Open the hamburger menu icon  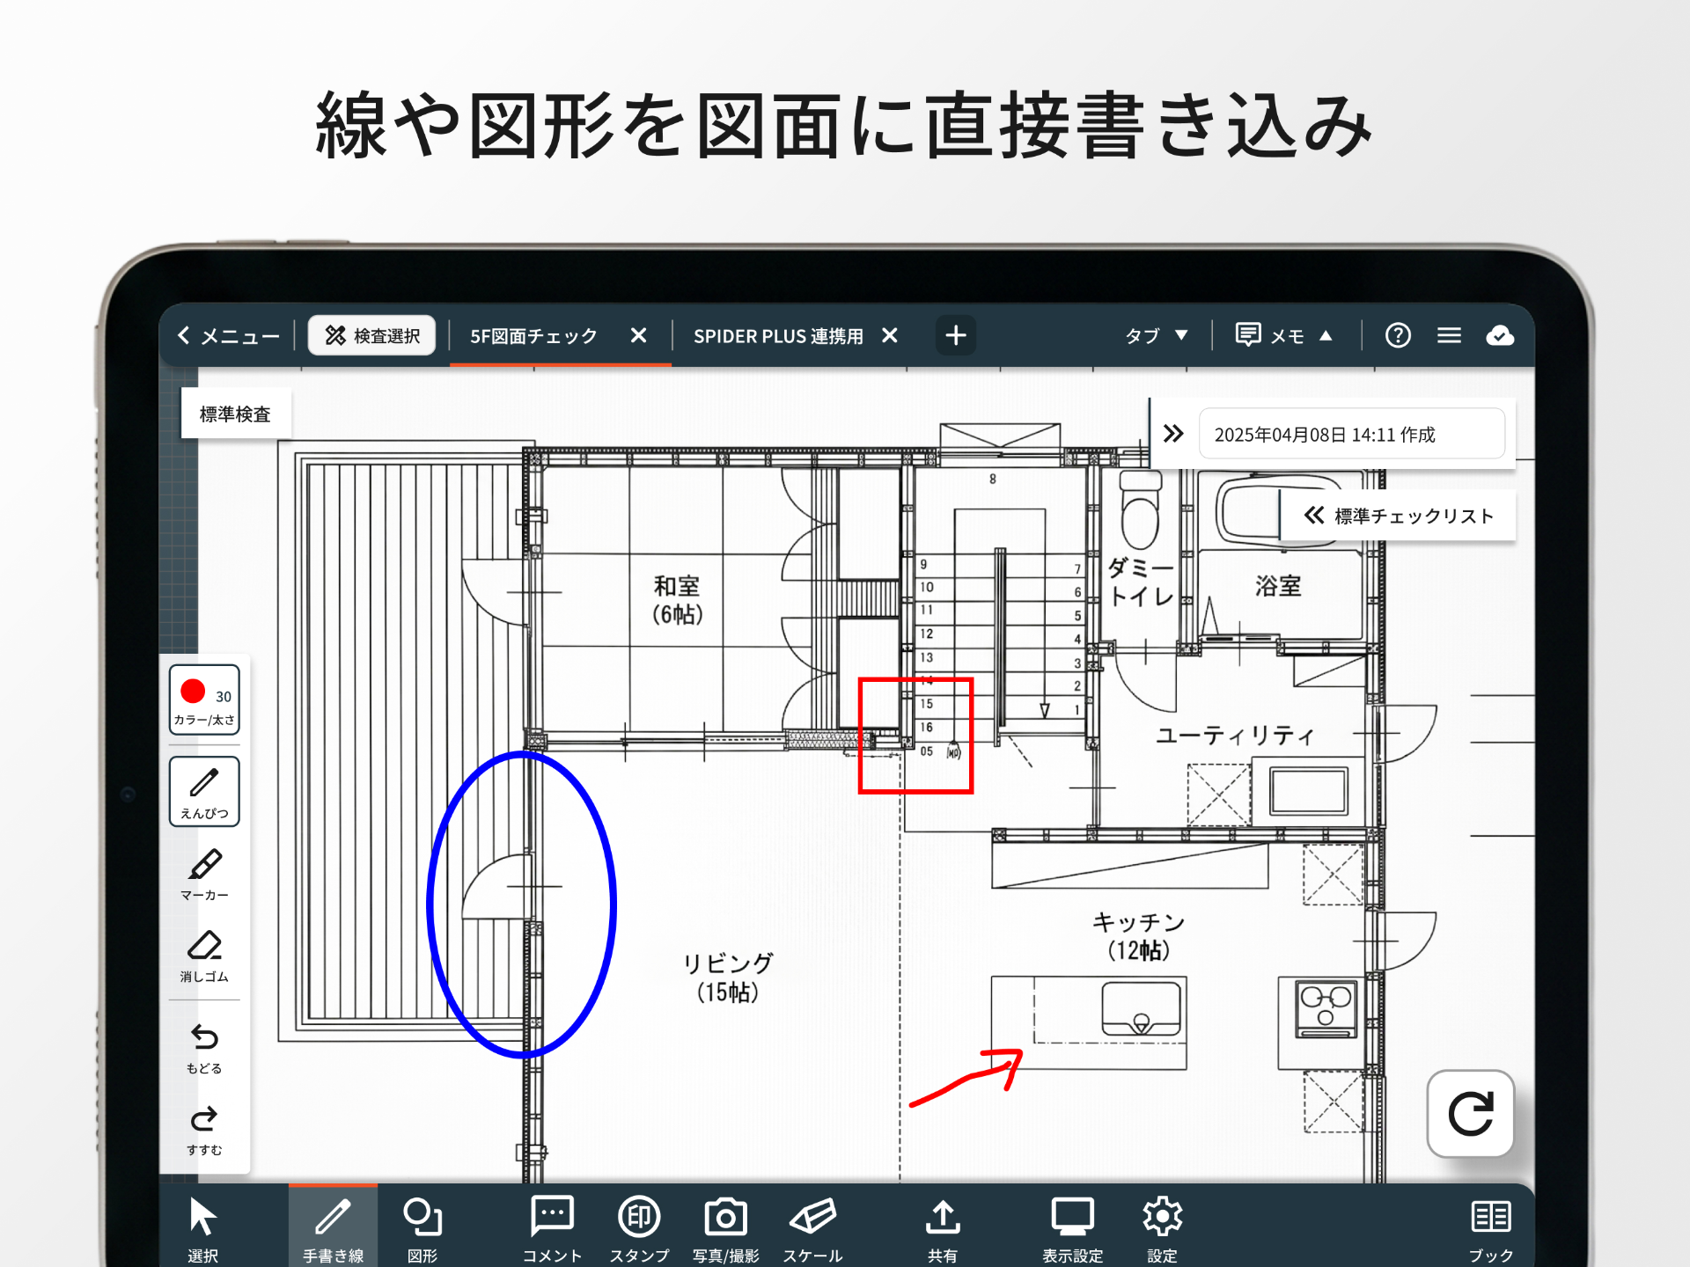(x=1449, y=335)
